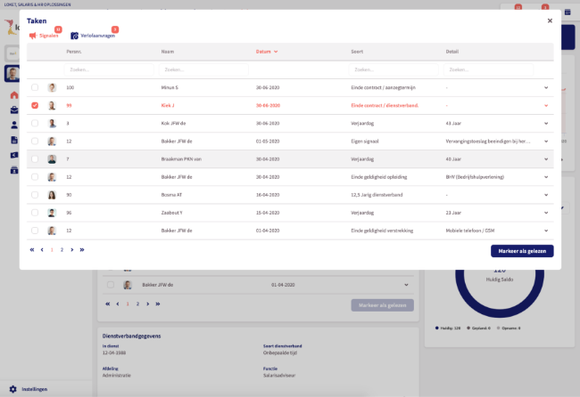The image size is (580, 397).
Task: Check the box for Zaabout Y
Action: [35, 213]
